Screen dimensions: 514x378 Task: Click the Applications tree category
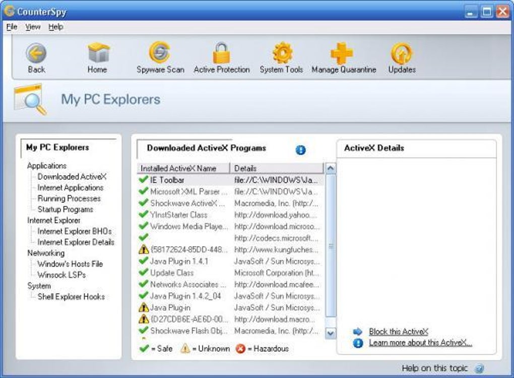46,166
